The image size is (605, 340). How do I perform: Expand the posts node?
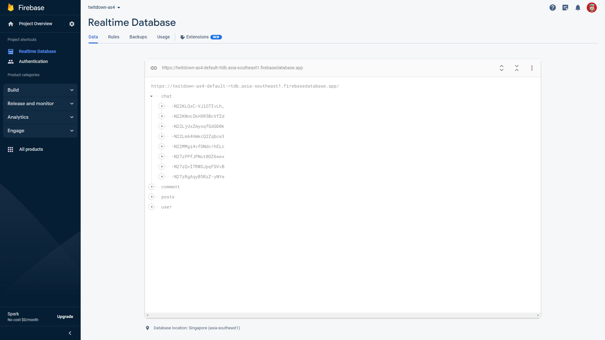pyautogui.click(x=152, y=197)
